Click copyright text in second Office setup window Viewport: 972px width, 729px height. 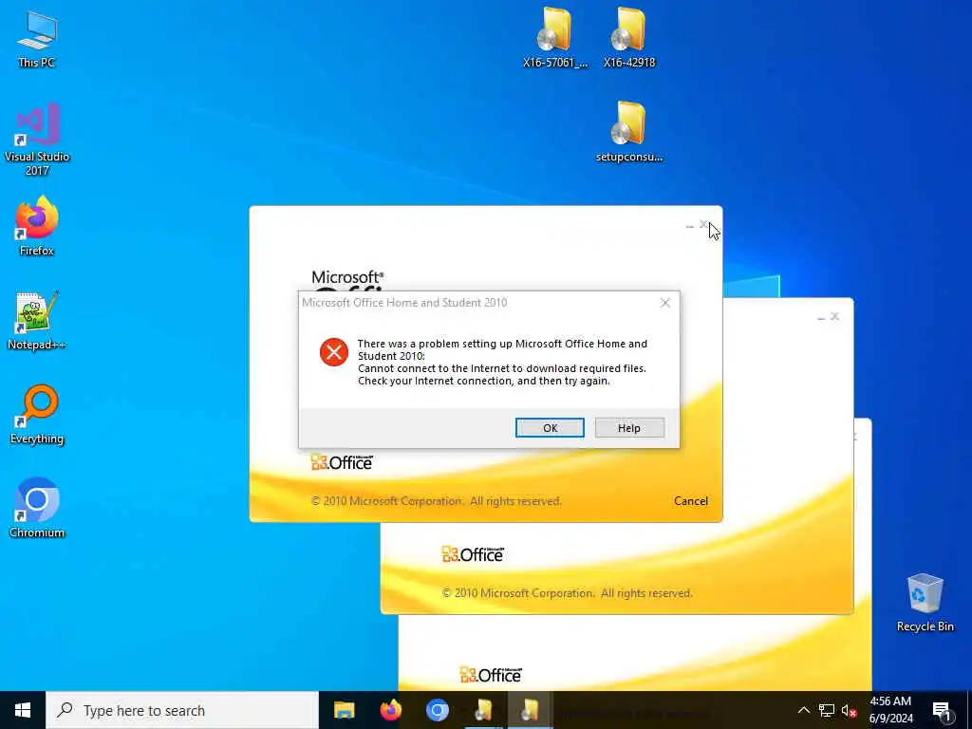[x=568, y=593]
